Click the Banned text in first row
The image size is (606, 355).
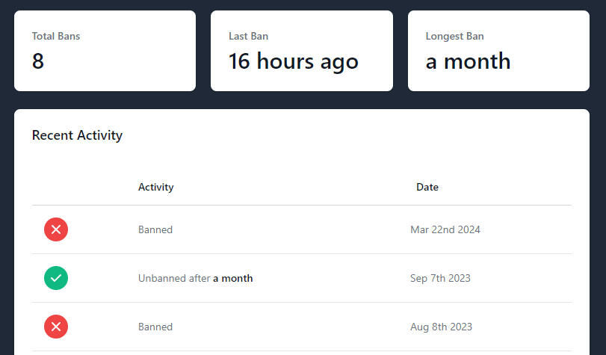[x=155, y=229]
